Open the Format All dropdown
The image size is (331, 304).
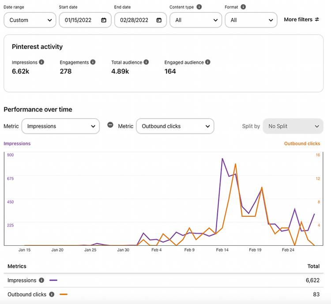[251, 20]
